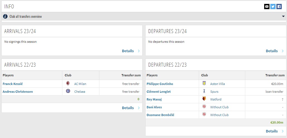Viewport: 287px width, 138px height.
Task: Open Franck Kessié player profile
Action: [14, 84]
